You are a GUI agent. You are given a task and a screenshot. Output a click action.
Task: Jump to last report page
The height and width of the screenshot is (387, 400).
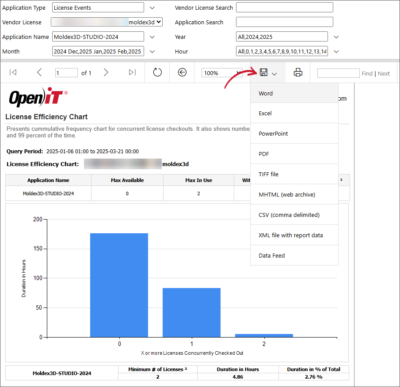[x=132, y=72]
